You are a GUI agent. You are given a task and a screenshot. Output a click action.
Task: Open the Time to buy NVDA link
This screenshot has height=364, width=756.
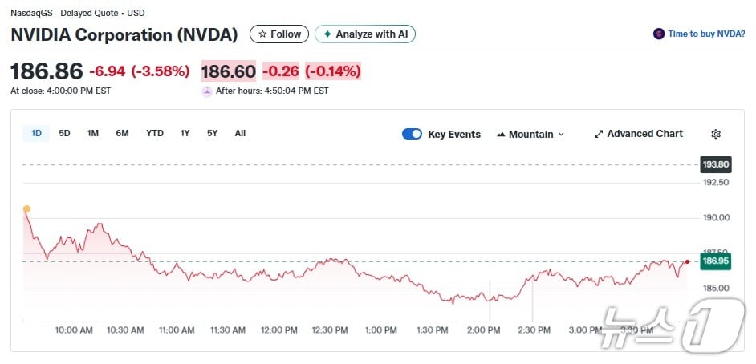point(706,34)
